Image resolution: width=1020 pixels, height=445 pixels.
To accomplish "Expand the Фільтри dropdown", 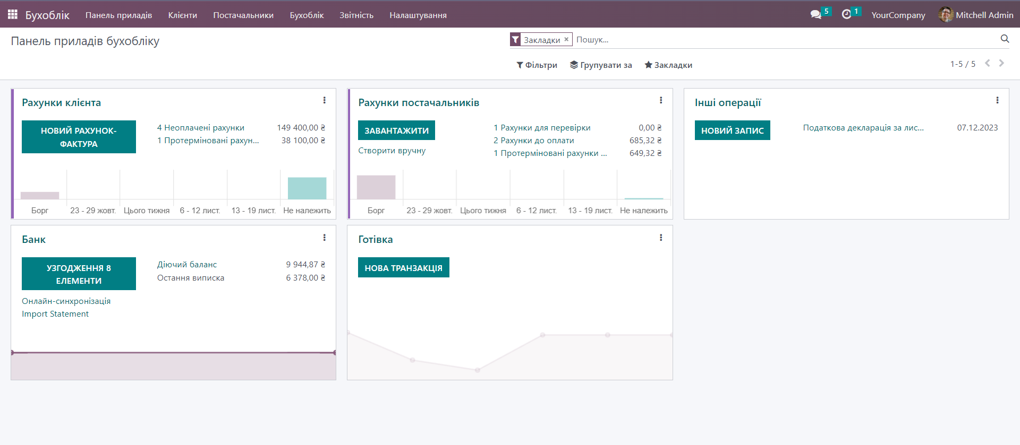I will click(537, 65).
